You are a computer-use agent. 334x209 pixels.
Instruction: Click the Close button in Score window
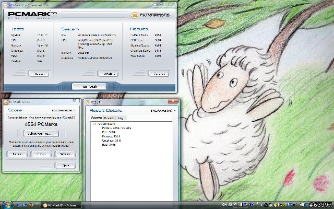[x=65, y=166]
